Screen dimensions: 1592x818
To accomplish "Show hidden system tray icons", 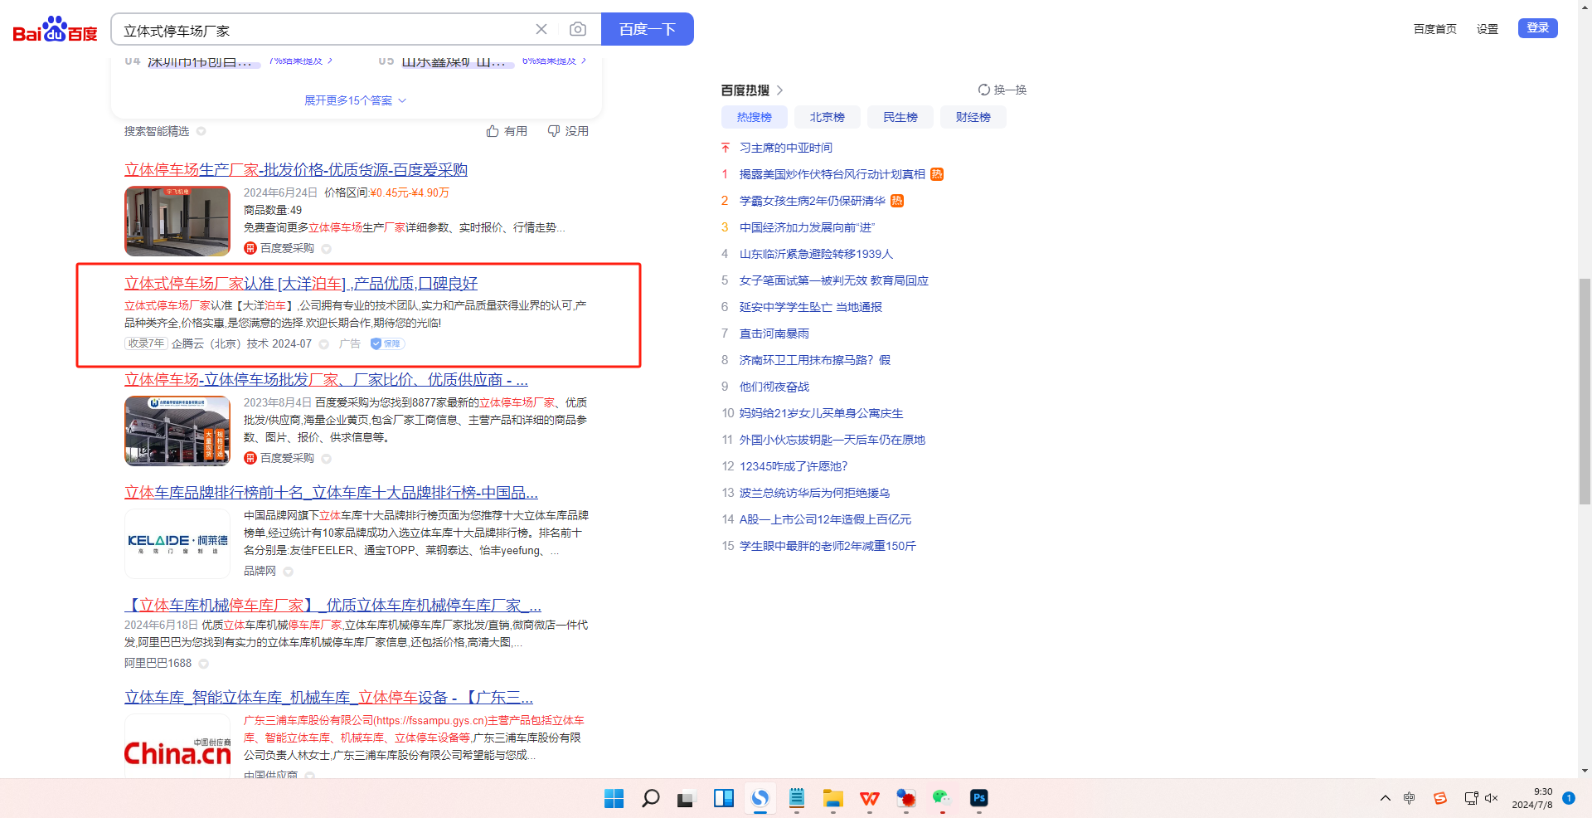I will 1386,798.
